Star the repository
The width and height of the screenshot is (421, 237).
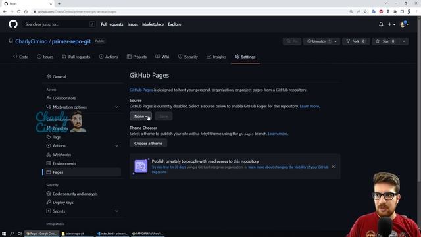point(385,41)
